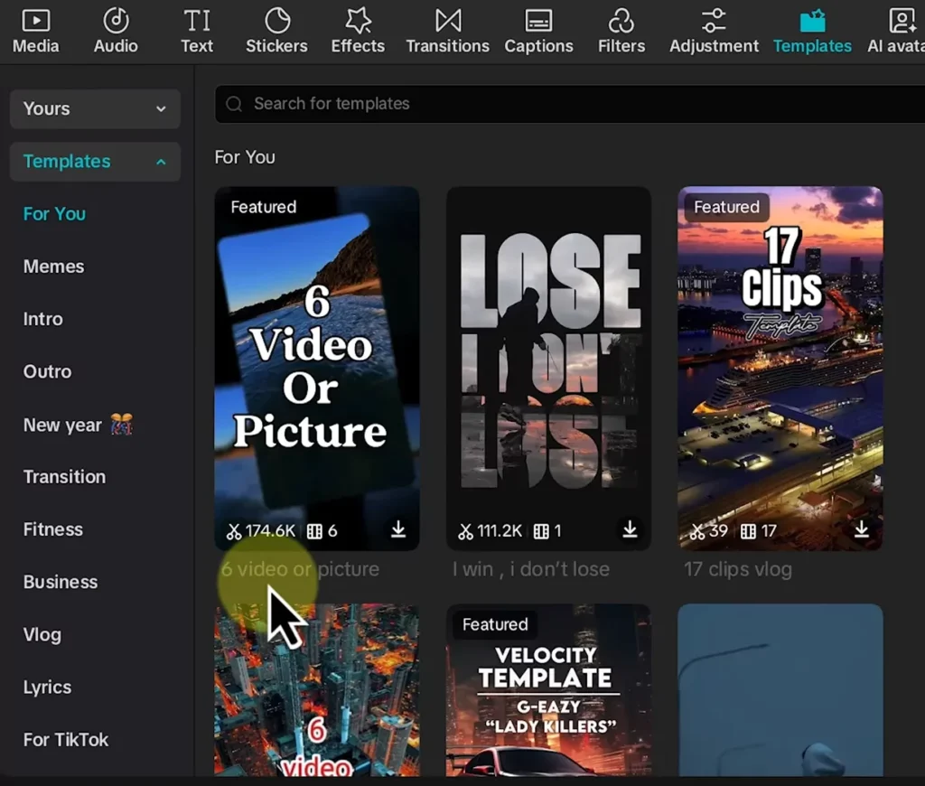The image size is (925, 786).
Task: Download the '6 Video Or Picture' template
Action: click(398, 530)
